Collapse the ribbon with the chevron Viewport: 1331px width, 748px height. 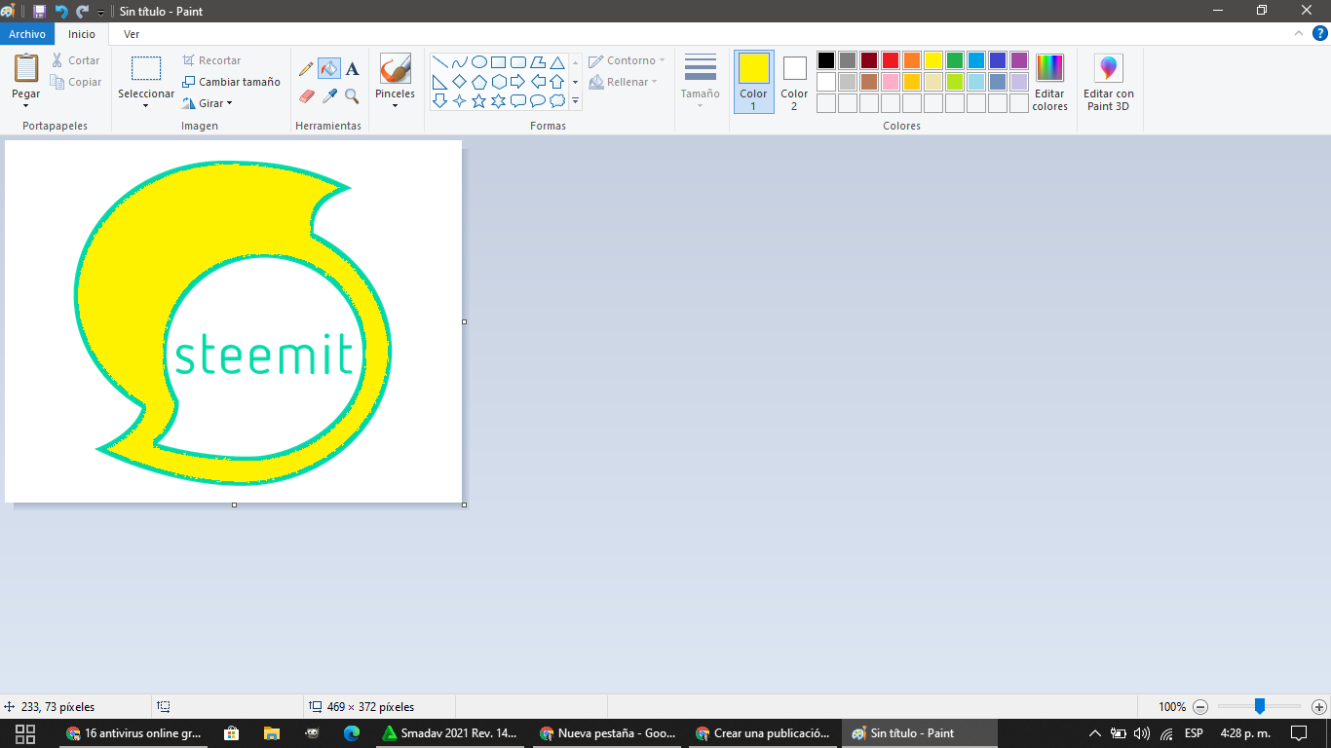pos(1298,34)
